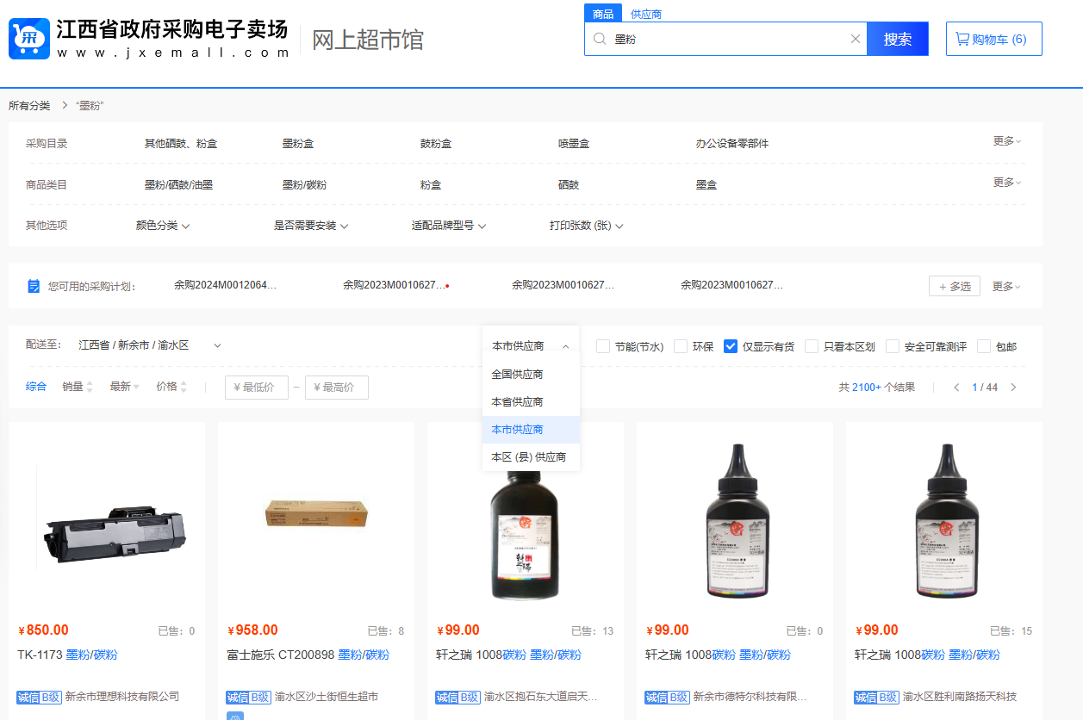Click the ¥850.00 price text
The height and width of the screenshot is (720, 1083).
[x=43, y=630]
